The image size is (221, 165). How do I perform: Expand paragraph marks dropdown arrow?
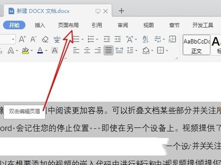(x=164, y=39)
